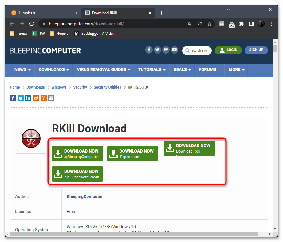
Task: Open BleepingComputer Twitter page from header
Action: tap(157, 50)
